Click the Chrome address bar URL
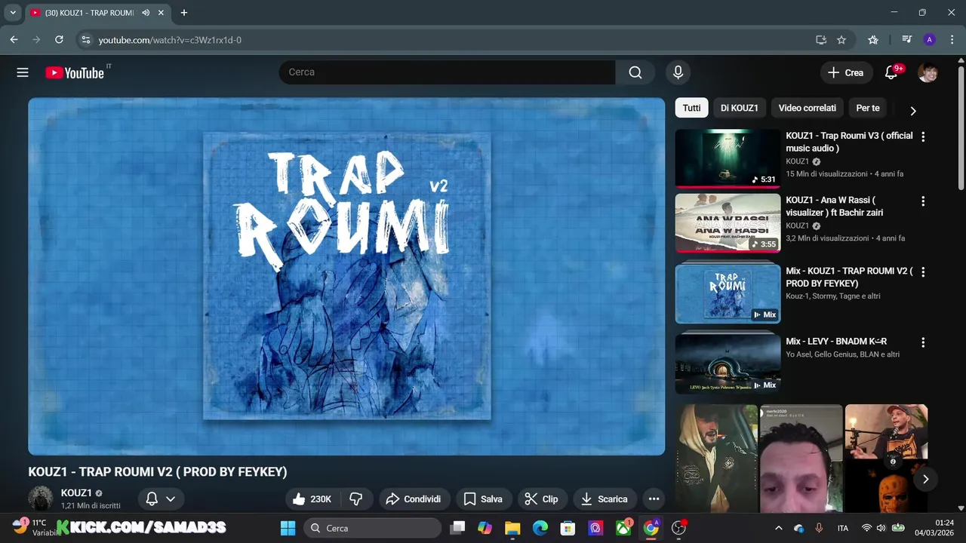The width and height of the screenshot is (966, 543). coord(170,40)
